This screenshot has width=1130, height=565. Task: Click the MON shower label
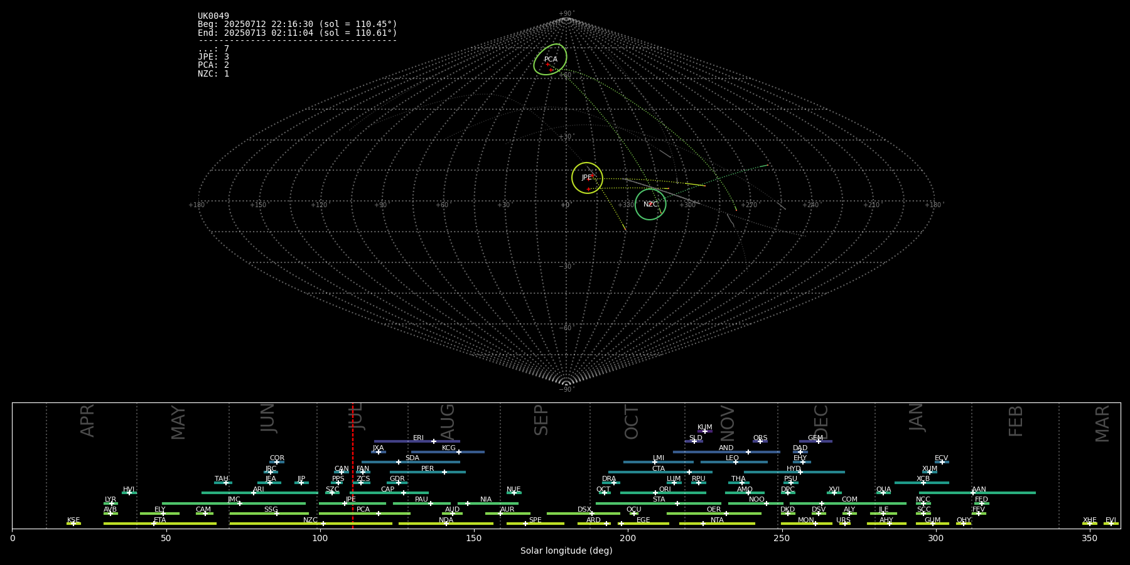click(806, 520)
